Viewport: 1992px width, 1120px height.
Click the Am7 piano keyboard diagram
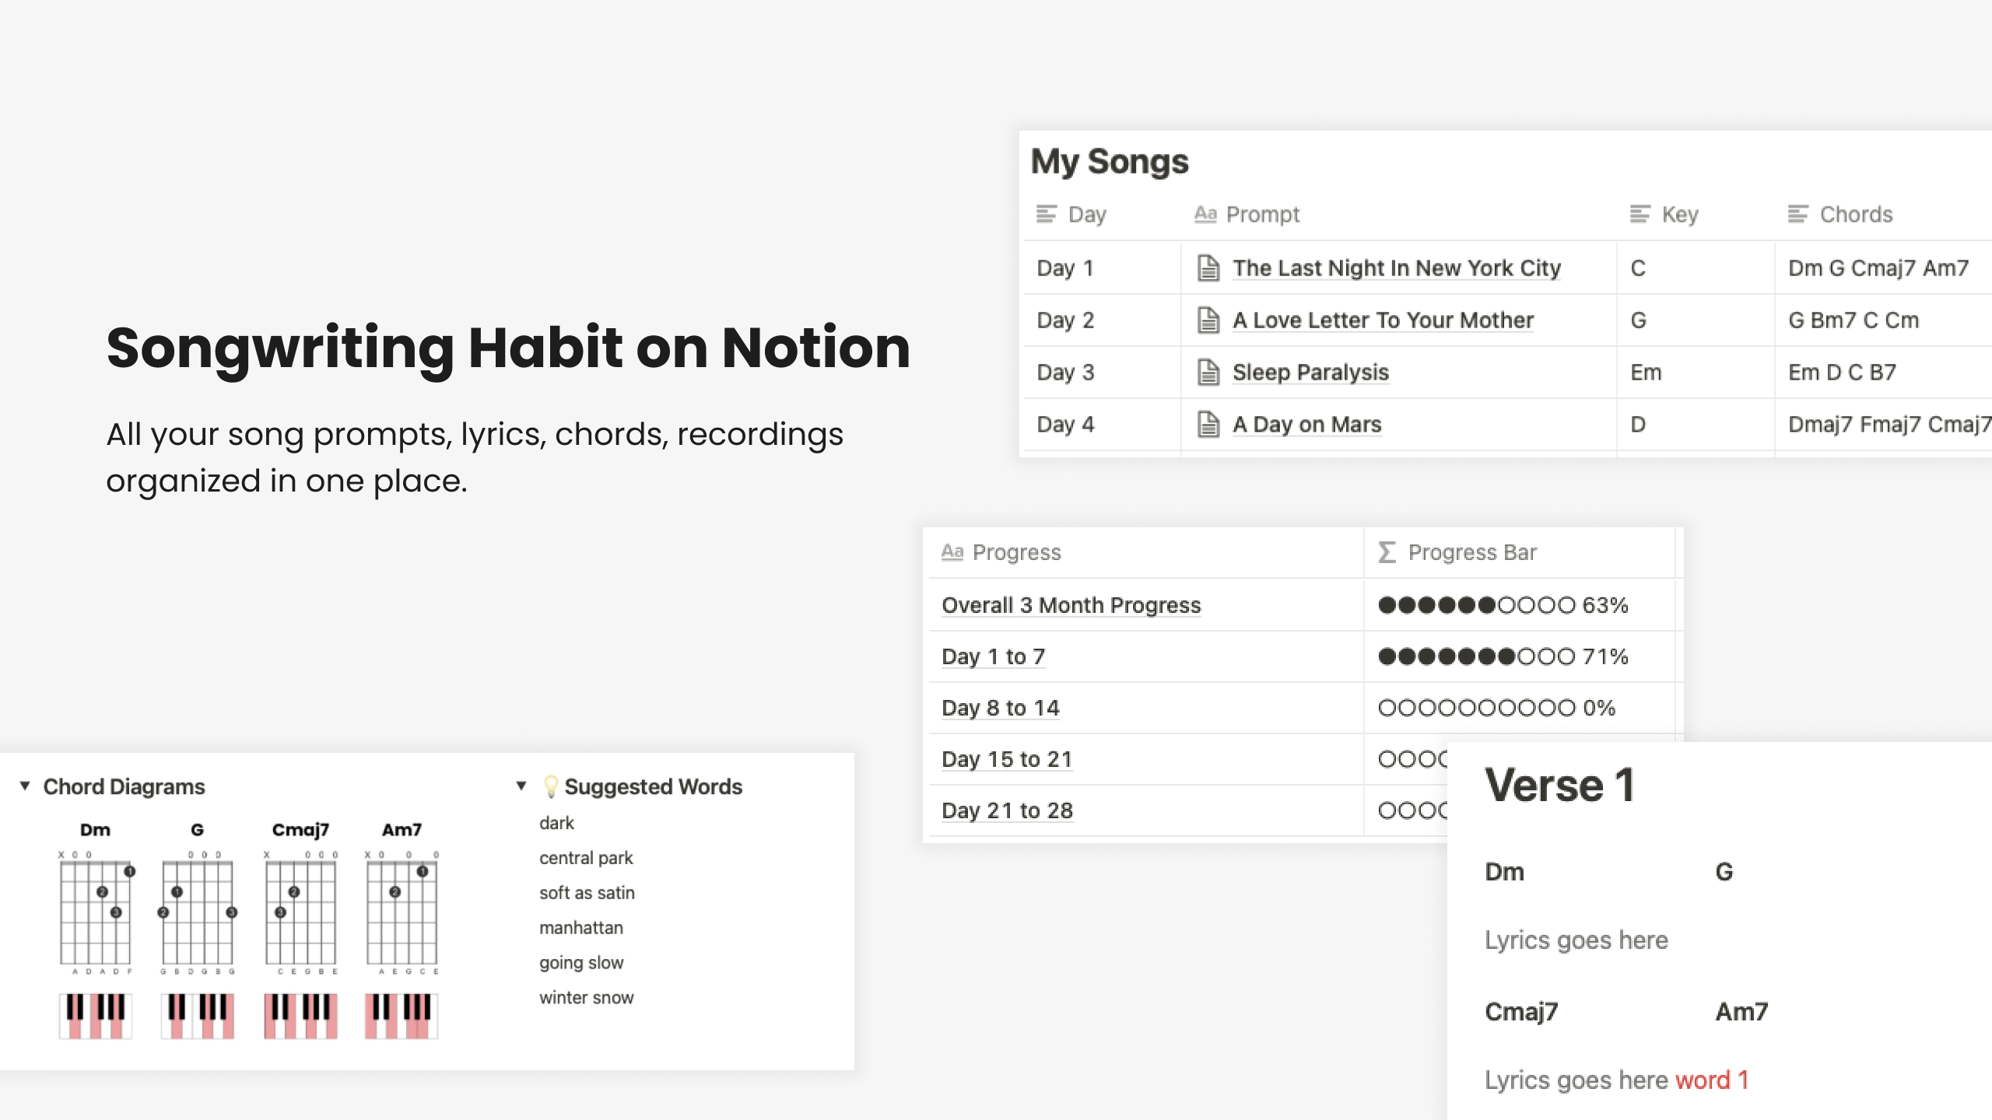click(402, 1016)
